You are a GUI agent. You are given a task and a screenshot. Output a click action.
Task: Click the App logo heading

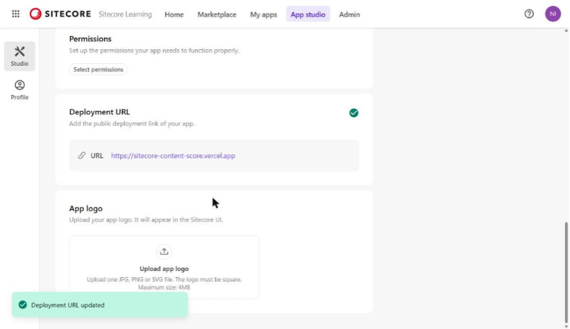(x=85, y=208)
